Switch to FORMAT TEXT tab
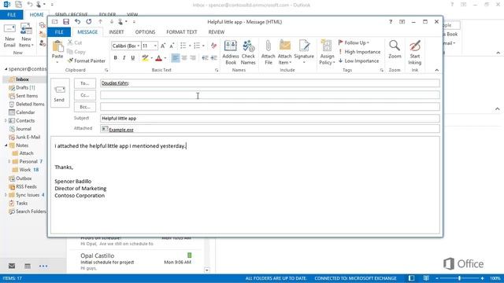The image size is (504, 283). tap(182, 32)
